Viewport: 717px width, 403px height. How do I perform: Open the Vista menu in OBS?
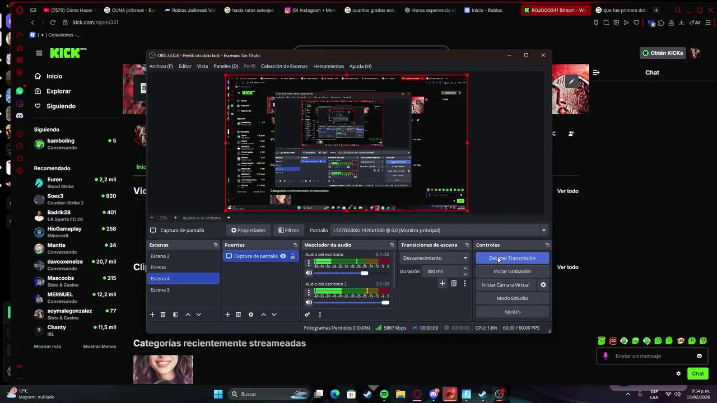pos(202,66)
